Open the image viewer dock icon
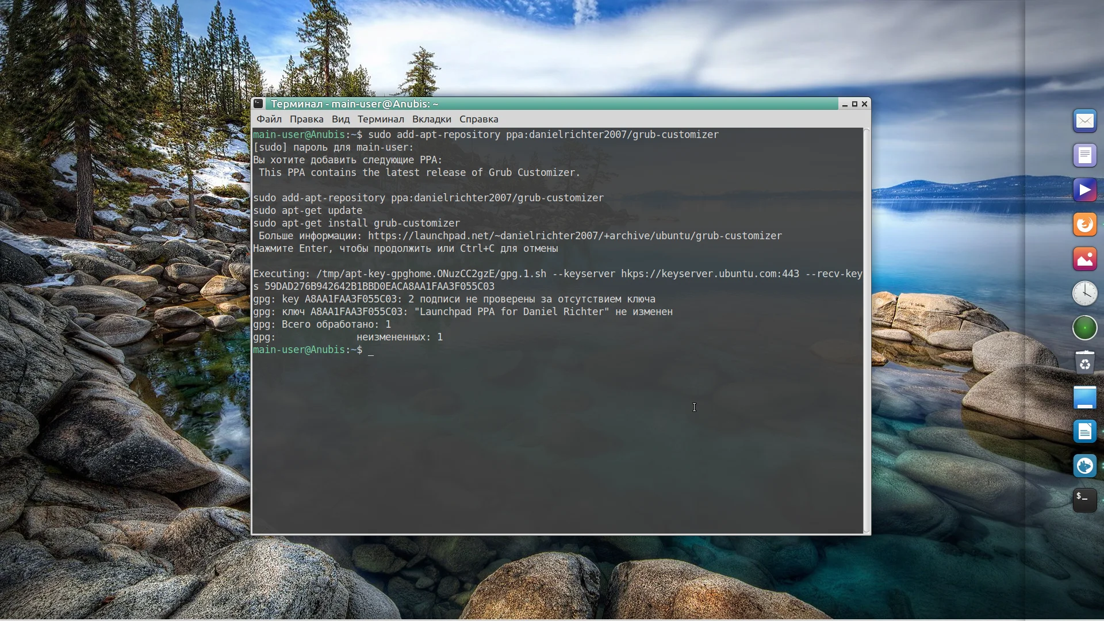The width and height of the screenshot is (1104, 621). point(1084,259)
